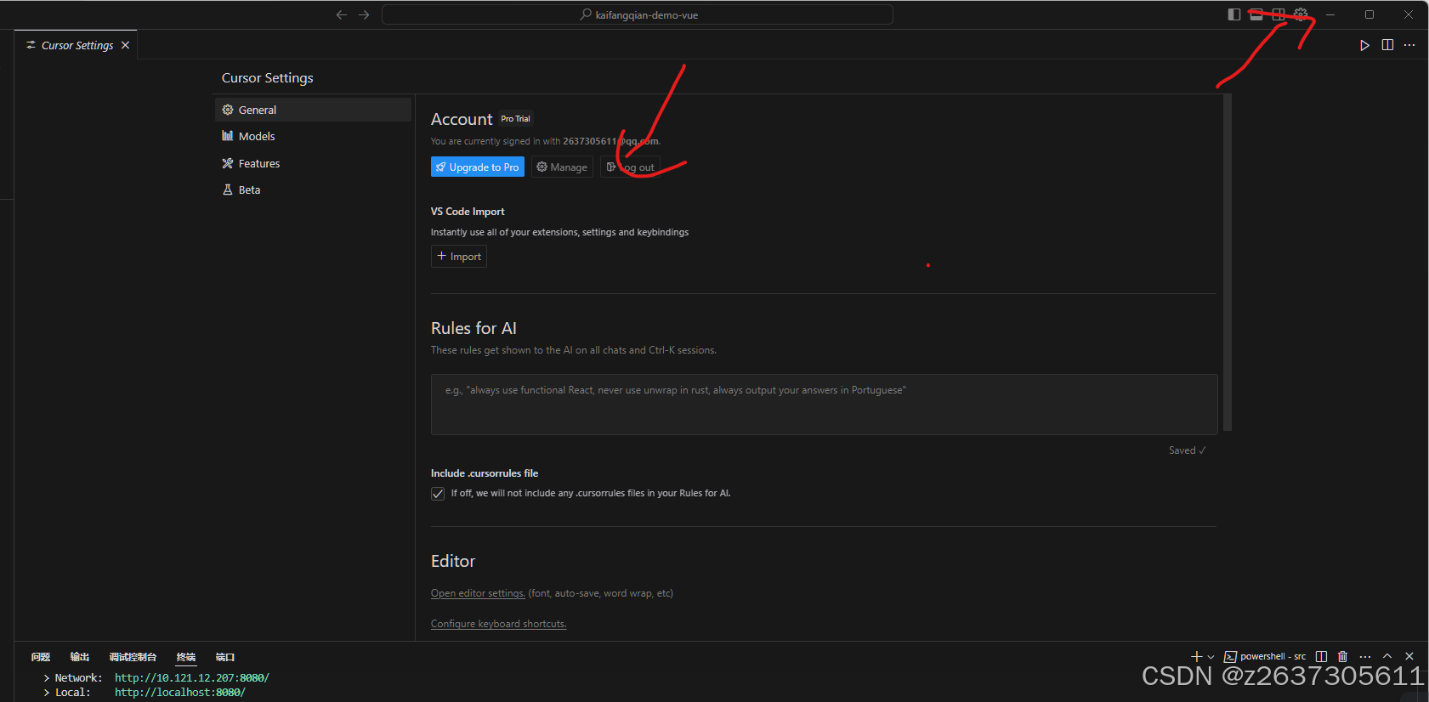Toggle Include .cursorrules file checkbox

pyautogui.click(x=438, y=494)
